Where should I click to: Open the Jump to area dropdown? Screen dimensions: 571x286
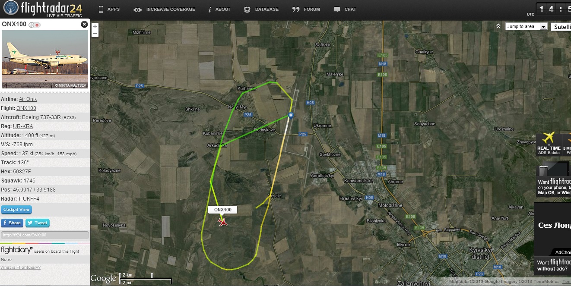click(x=527, y=26)
